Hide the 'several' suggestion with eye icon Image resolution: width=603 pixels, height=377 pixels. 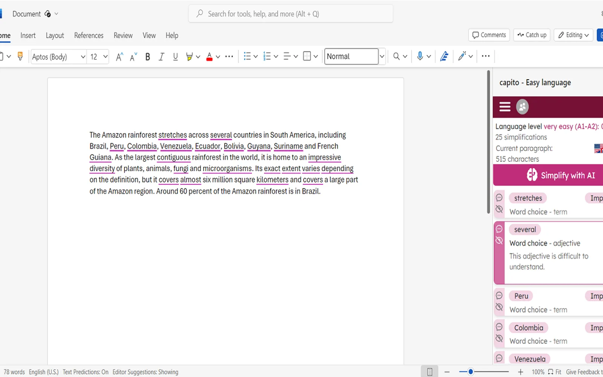click(499, 241)
